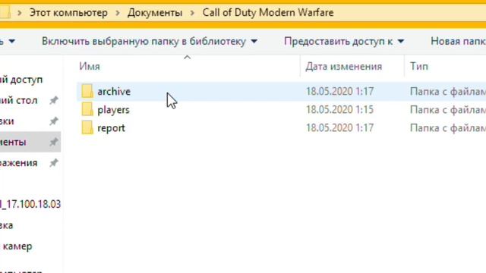The image size is (486, 273).
Task: Select 'ий стол' item in navigation pane
Action: (18, 100)
